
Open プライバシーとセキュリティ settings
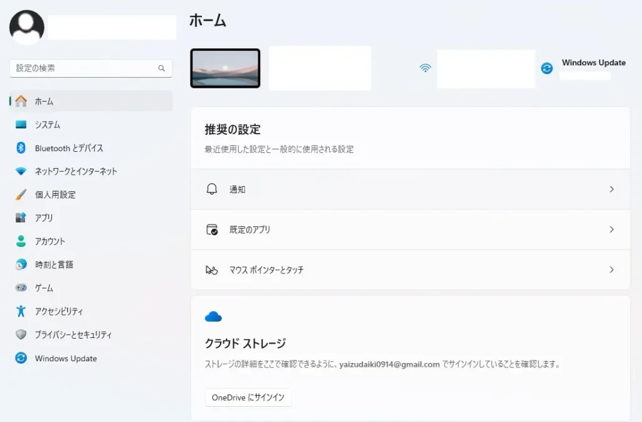click(x=91, y=334)
